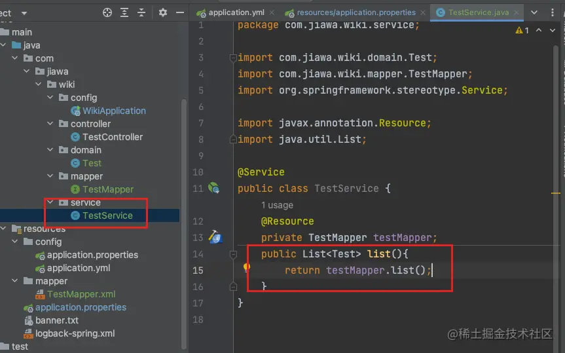Click the testMapper field name line 13
Viewport: 565px width, 353px height.
coord(402,238)
